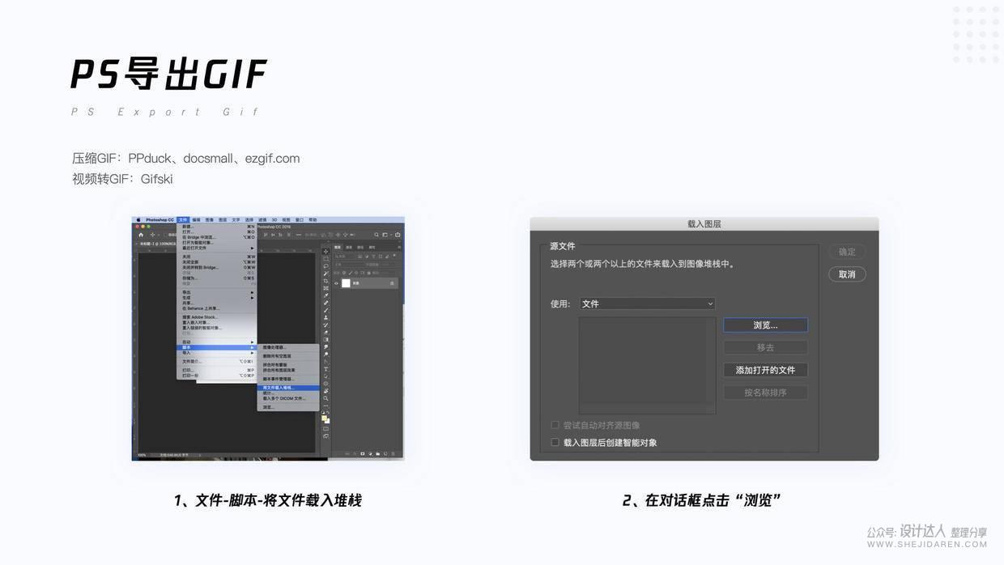Select the Eyedropper tool
Screen dimensions: 1004x565
tap(325, 295)
